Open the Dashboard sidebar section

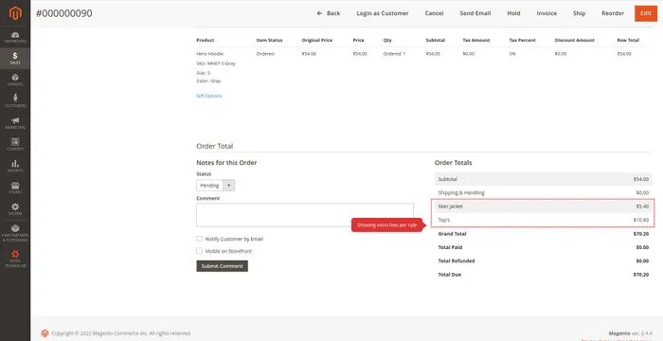pyautogui.click(x=15, y=37)
